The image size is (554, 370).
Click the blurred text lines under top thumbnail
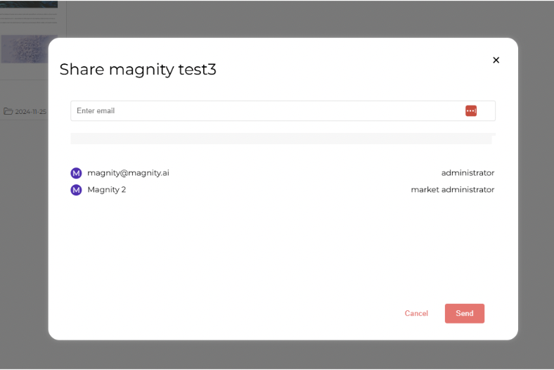click(x=29, y=18)
